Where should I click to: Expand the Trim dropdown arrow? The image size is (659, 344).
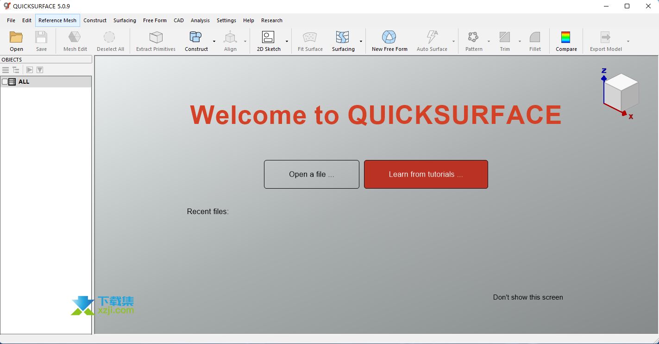tap(520, 42)
